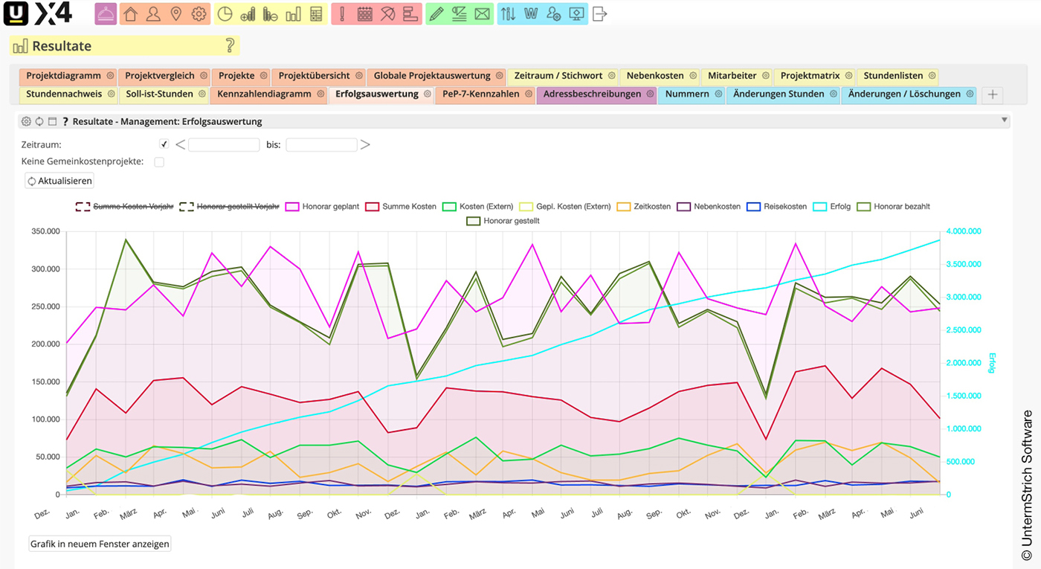Viewport: 1041px width, 569px height.
Task: Enable the Keine Gemeinkostenprojekte checkbox
Action: click(x=159, y=161)
